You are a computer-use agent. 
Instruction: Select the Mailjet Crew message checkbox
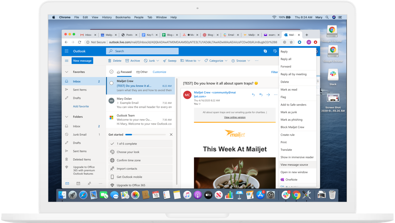coord(111,83)
